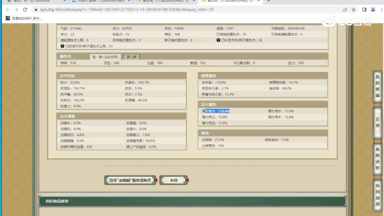Reload the current page
Viewport: 384px width, 216px height.
pyautogui.click(x=25, y=10)
